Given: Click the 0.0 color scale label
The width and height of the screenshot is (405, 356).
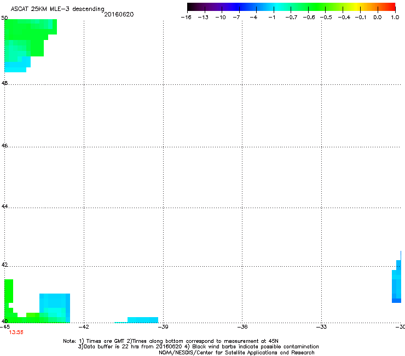Looking at the screenshot, I should click(378, 18).
